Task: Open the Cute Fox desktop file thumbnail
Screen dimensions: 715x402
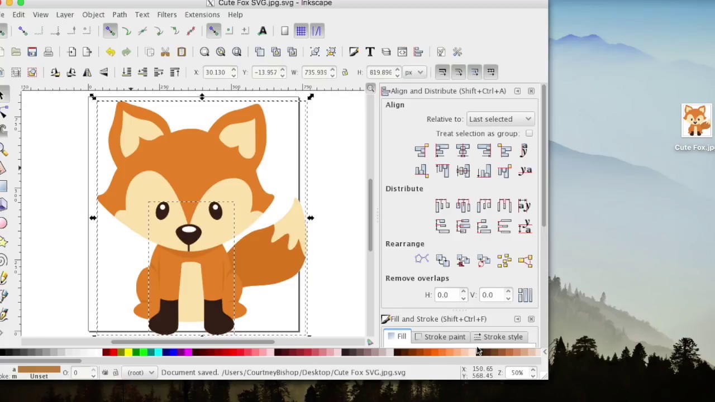Action: 696,121
